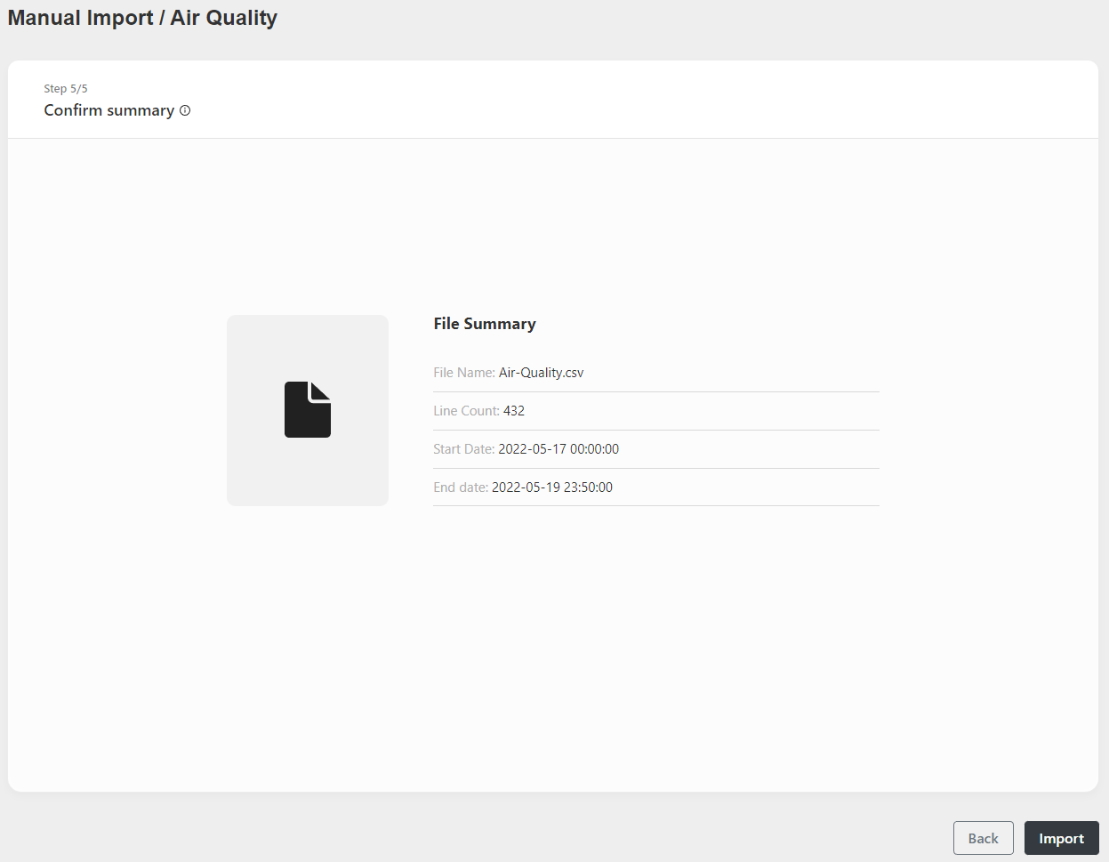Click the Line Count summary row

655,410
